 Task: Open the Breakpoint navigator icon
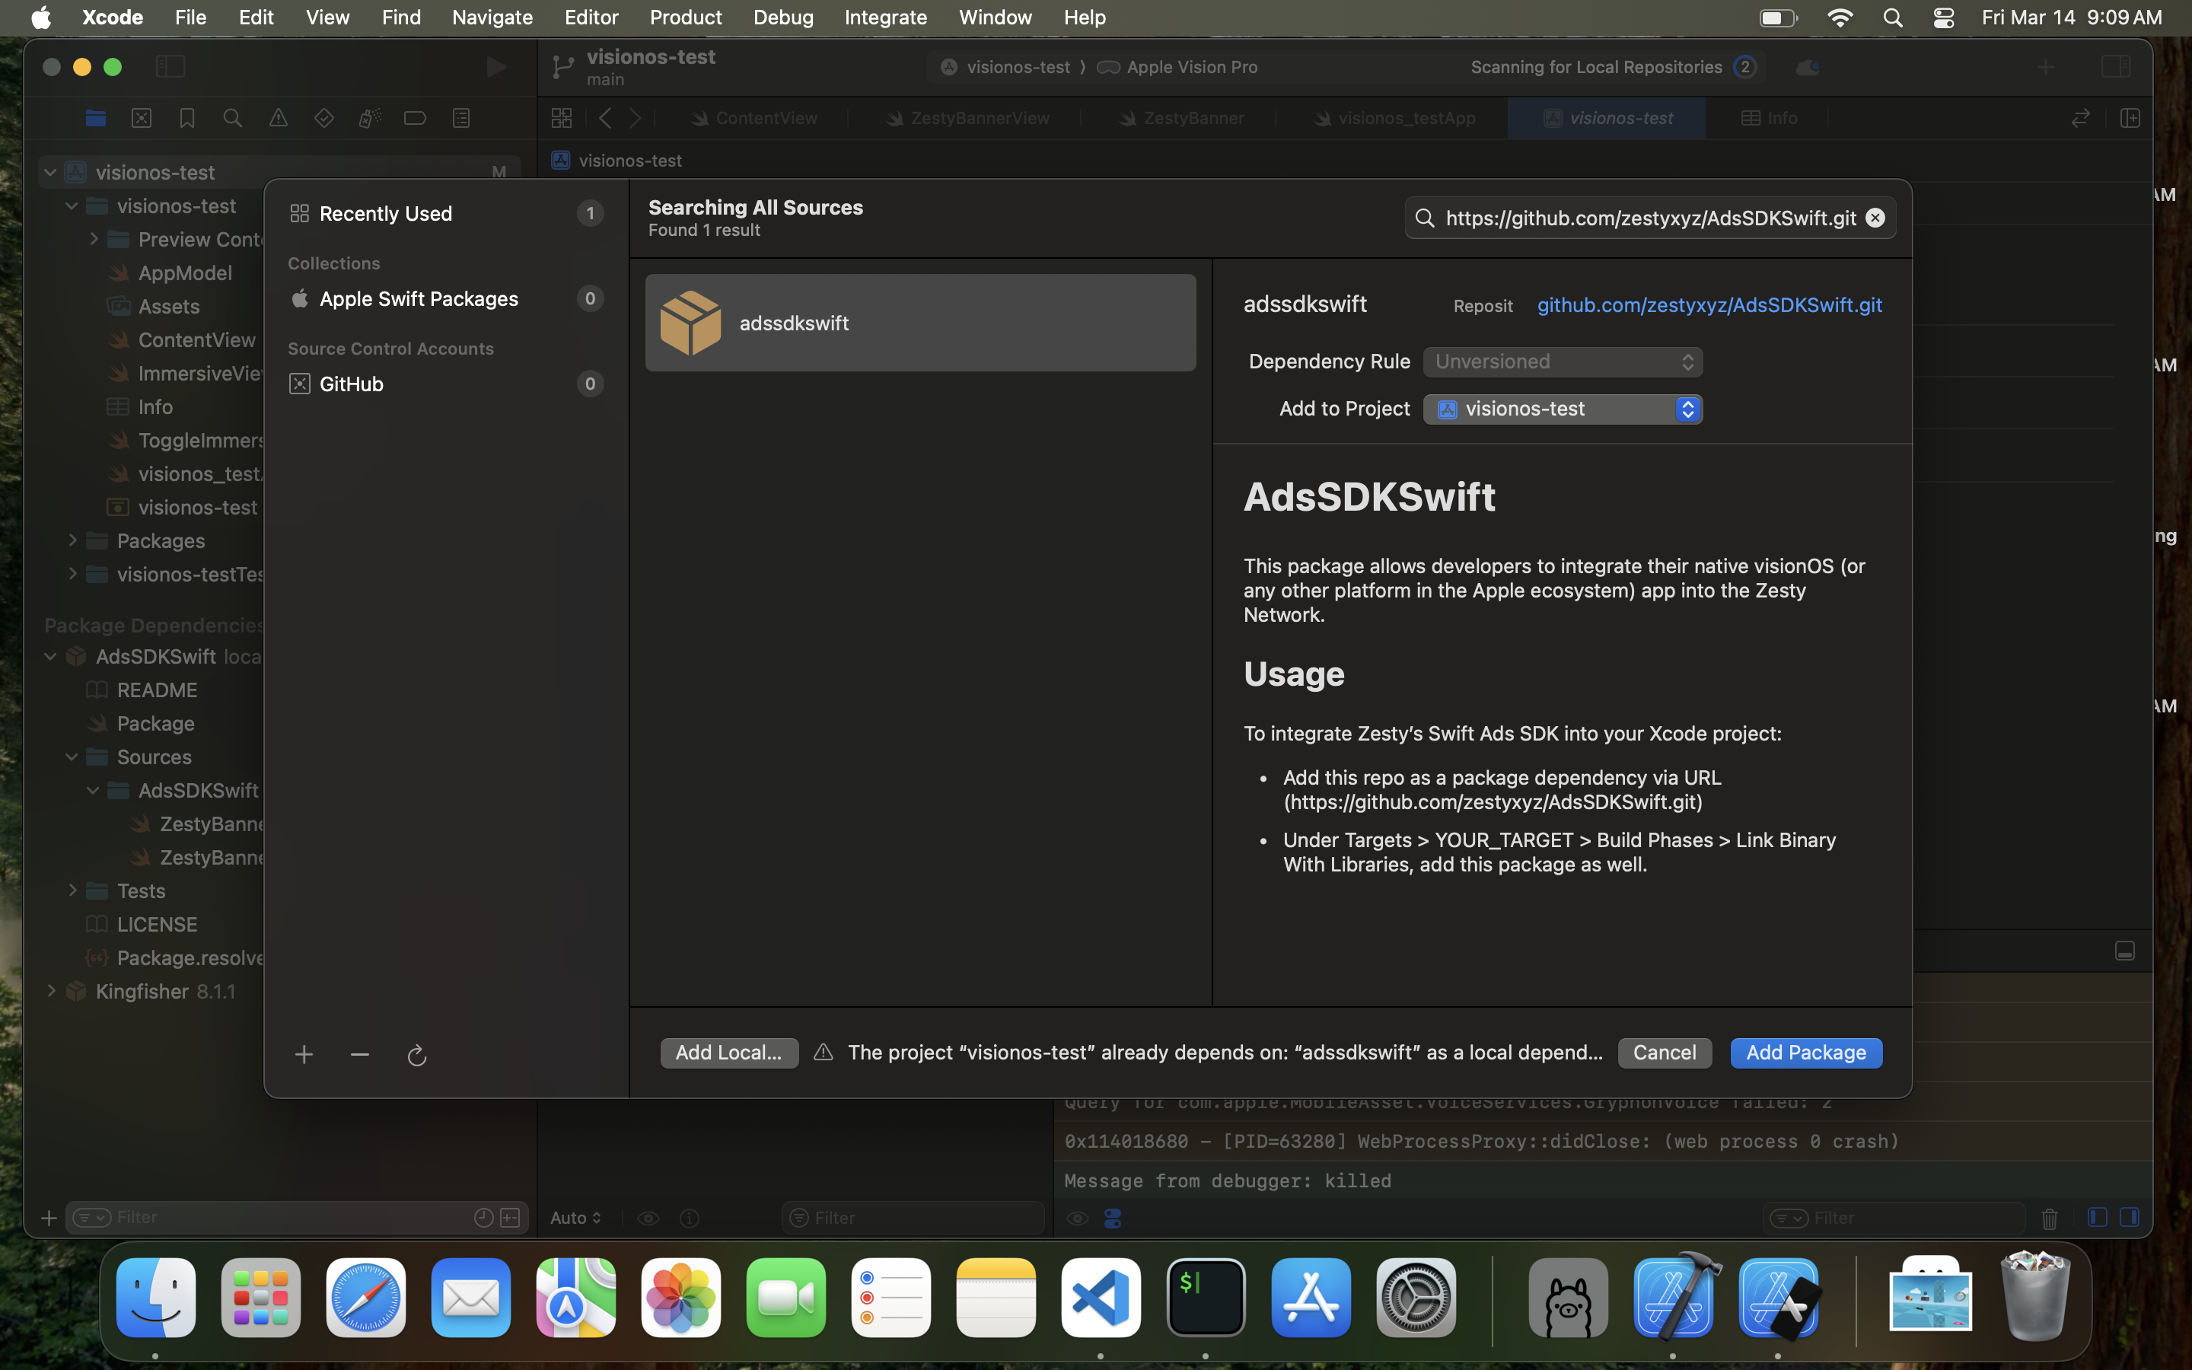point(415,118)
